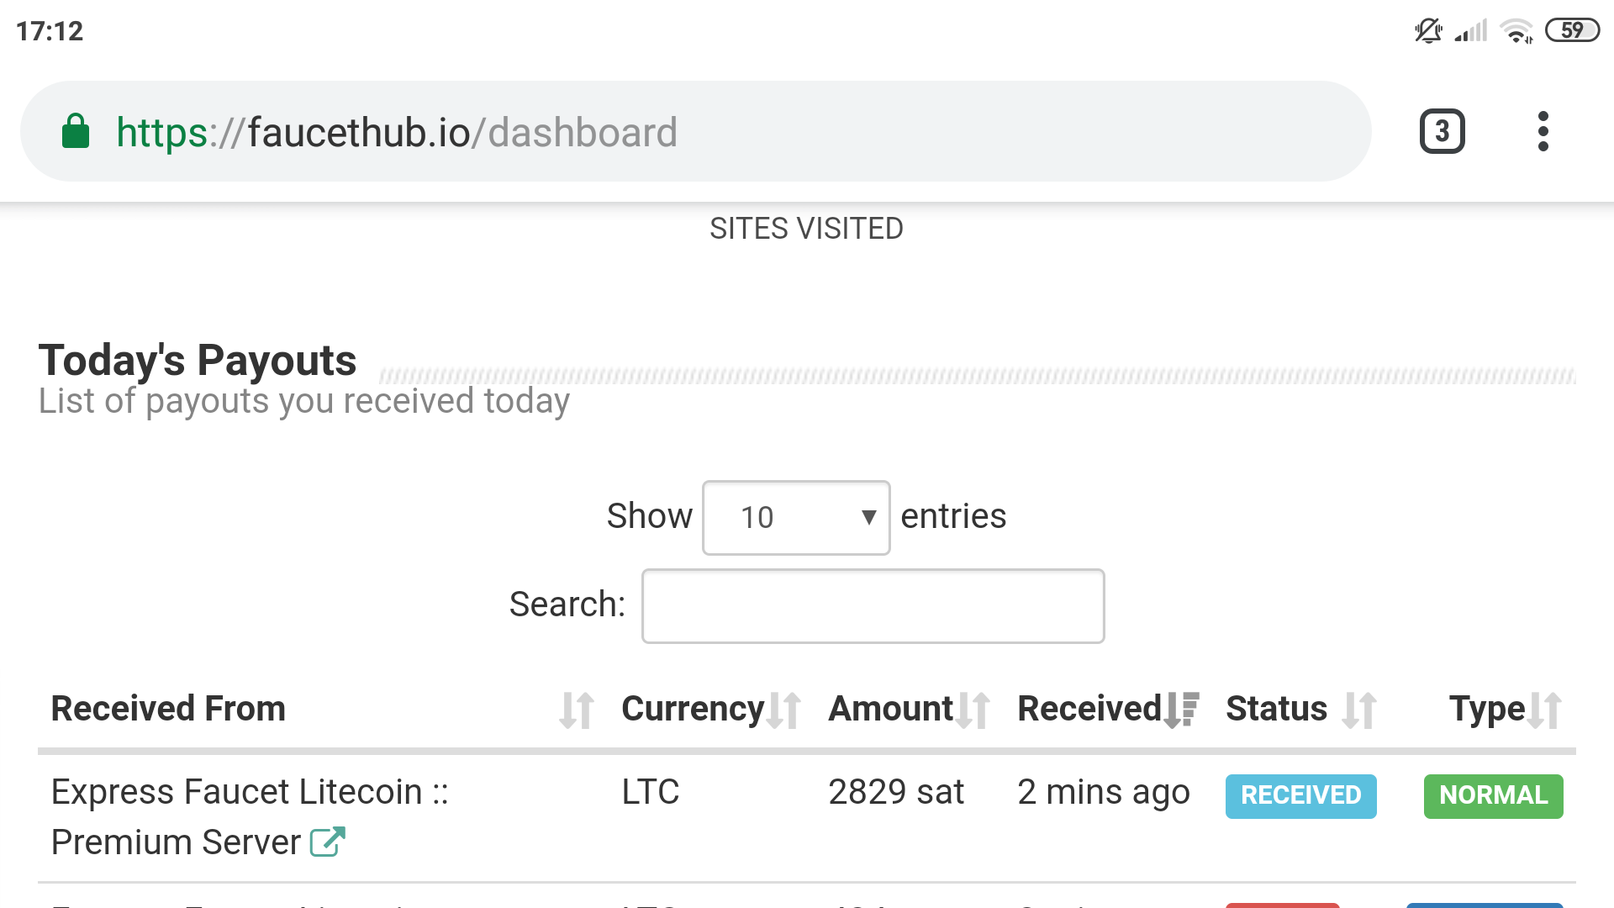Click the NORMAL type badge
The image size is (1614, 908).
click(x=1493, y=795)
